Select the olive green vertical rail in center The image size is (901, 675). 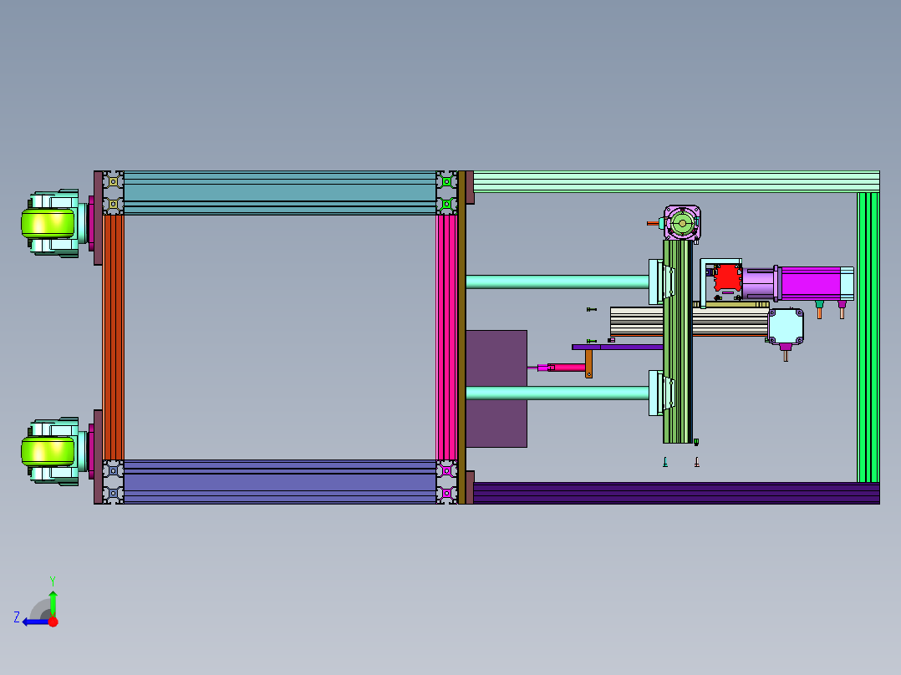678,341
